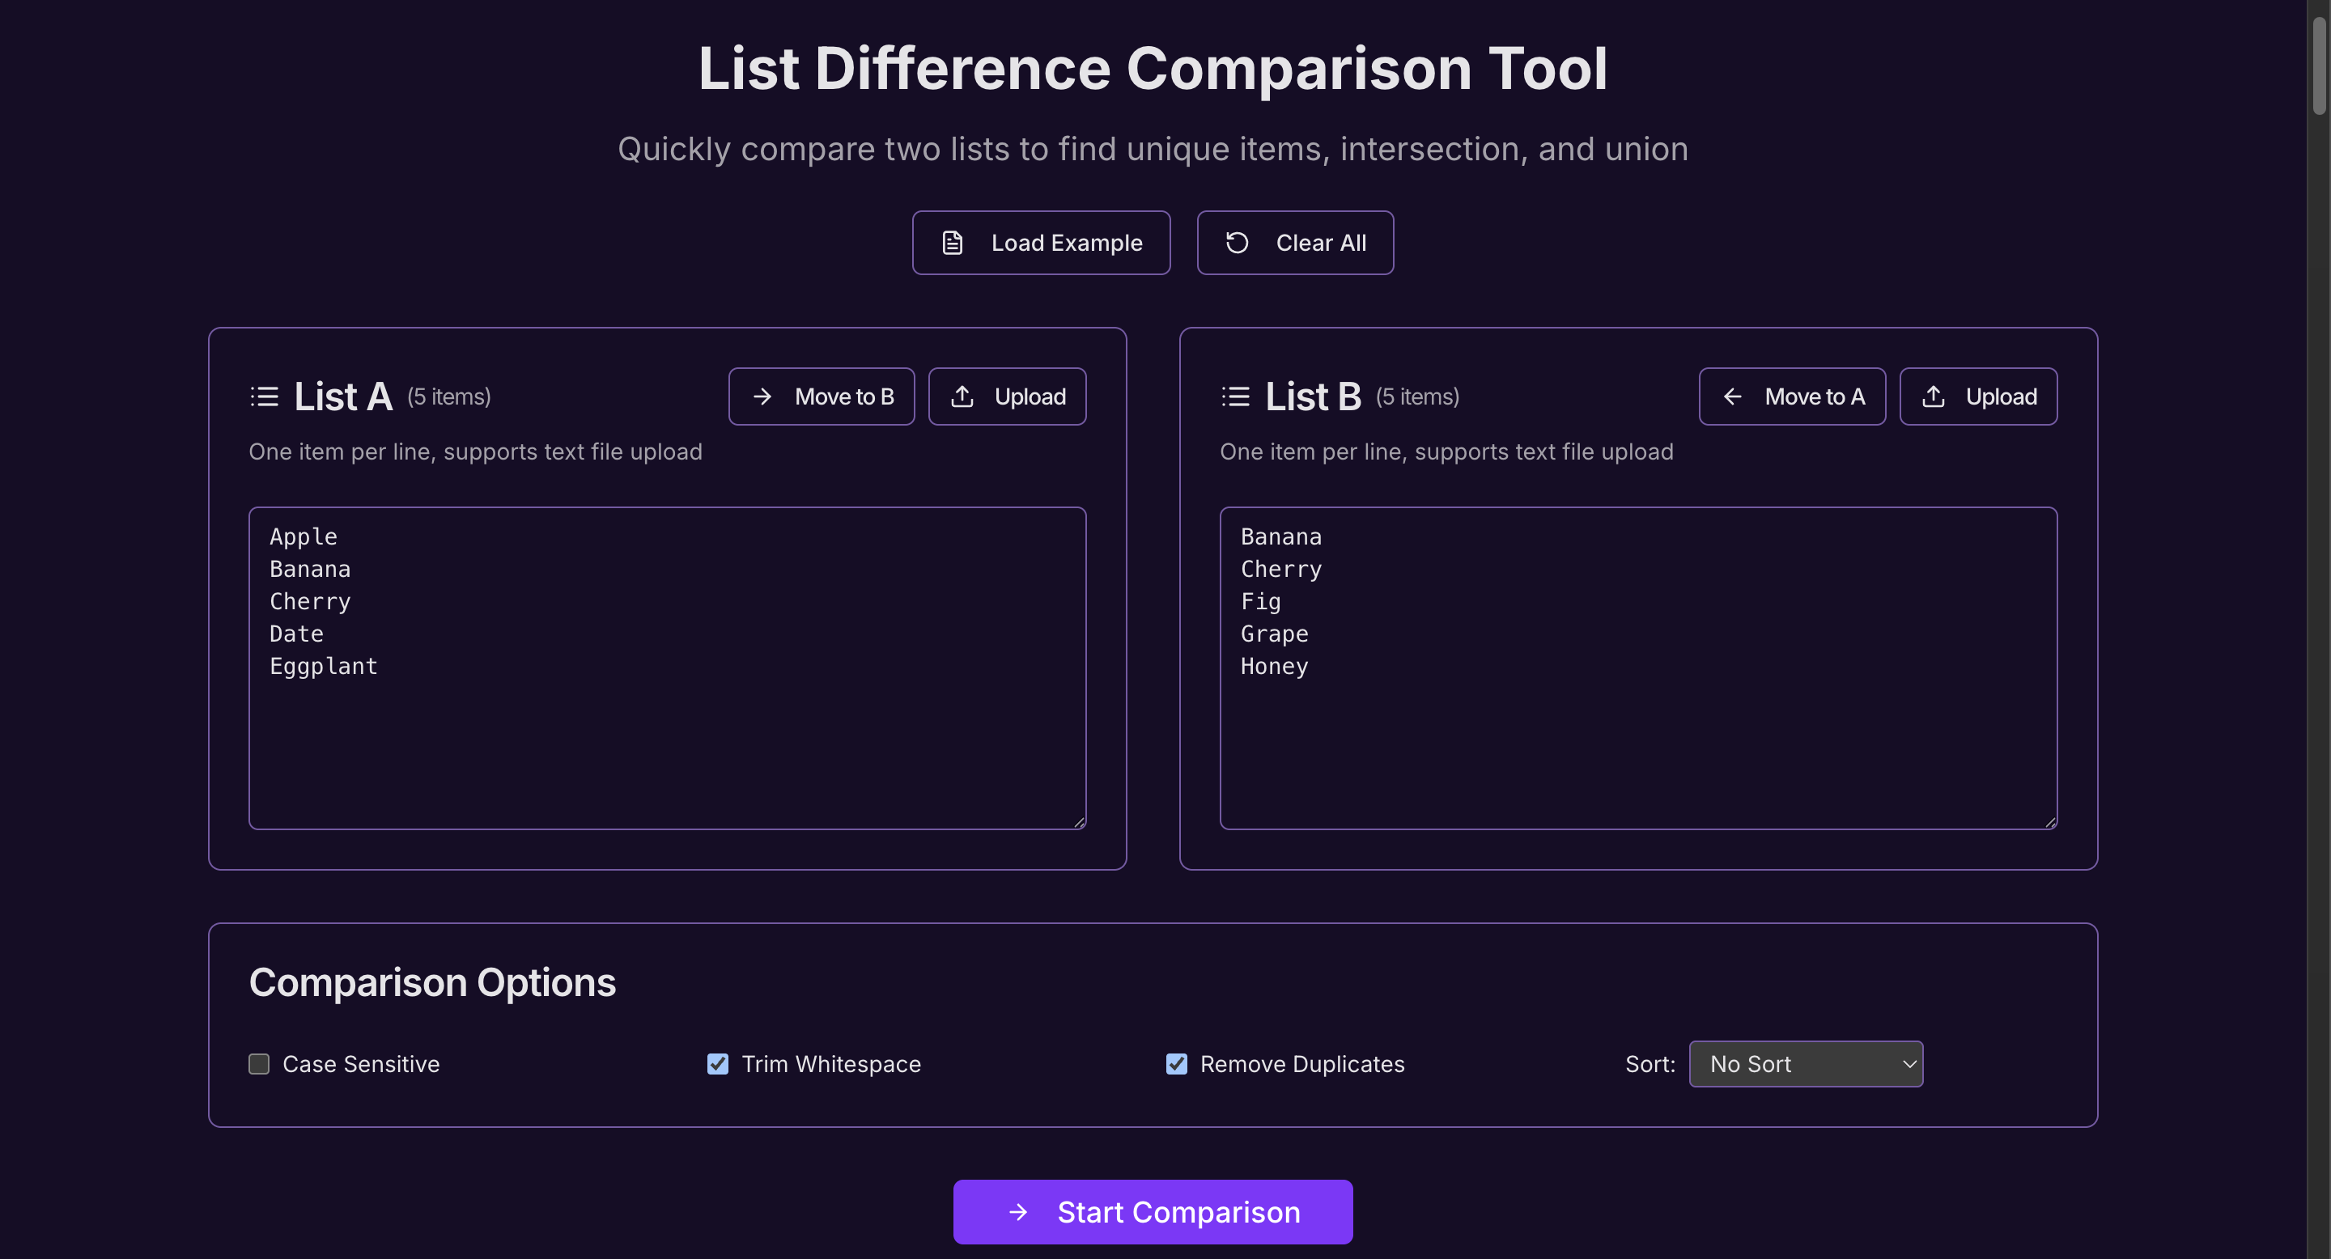
Task: Uncheck the Trim Whitespace option
Action: tap(718, 1064)
